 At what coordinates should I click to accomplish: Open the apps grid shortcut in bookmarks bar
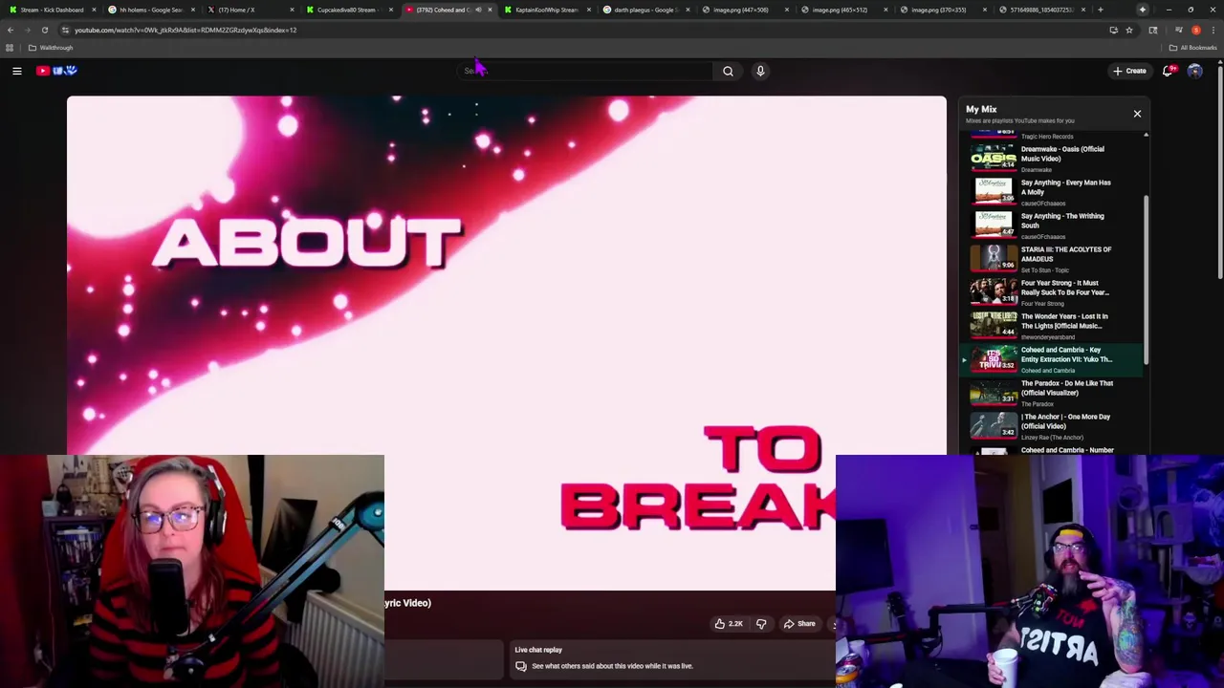(x=10, y=48)
